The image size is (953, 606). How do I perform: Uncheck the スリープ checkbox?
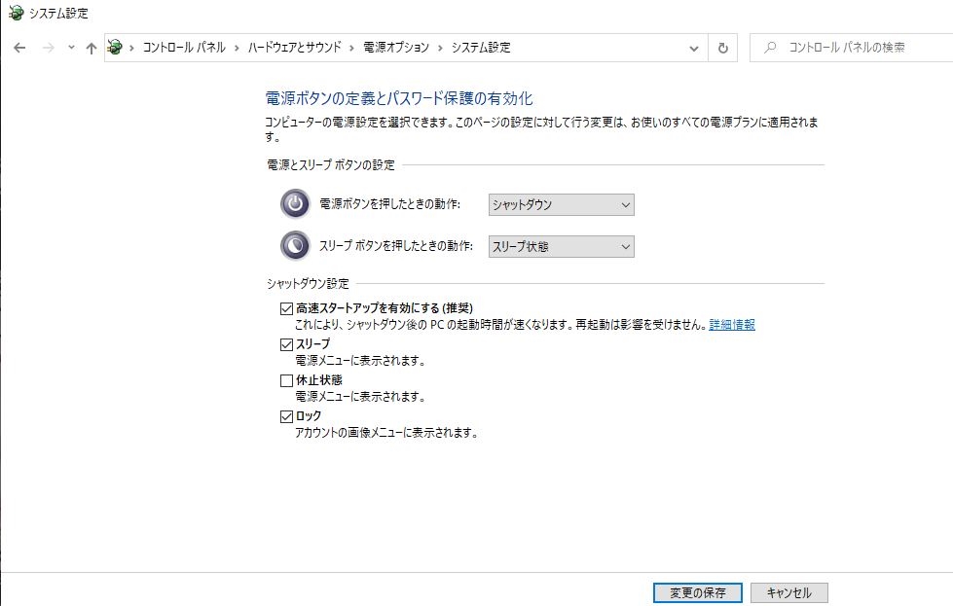(286, 344)
